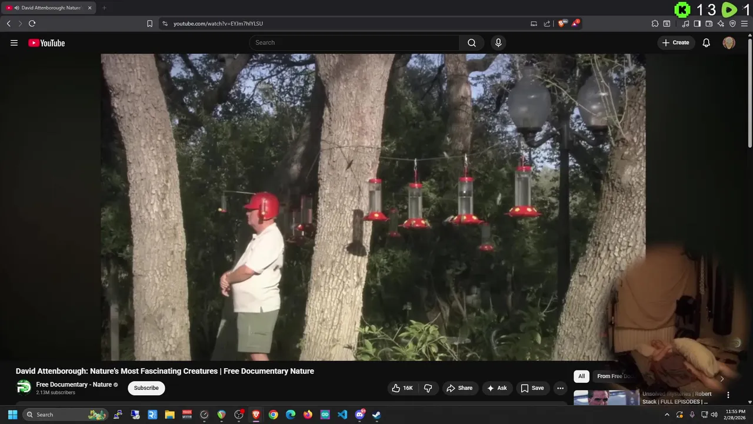Open the Ask AI button
Viewport: 753px width, 424px height.
click(x=497, y=388)
